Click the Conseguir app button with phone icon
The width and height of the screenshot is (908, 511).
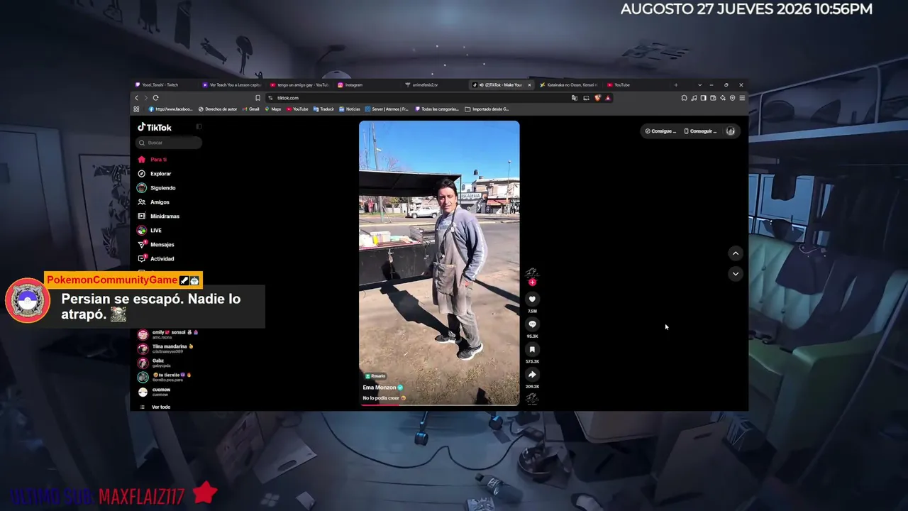(x=701, y=131)
